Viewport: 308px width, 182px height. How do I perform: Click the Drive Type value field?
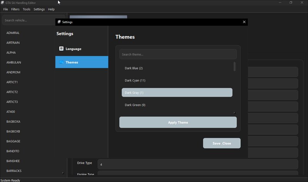pyautogui.click(x=198, y=164)
